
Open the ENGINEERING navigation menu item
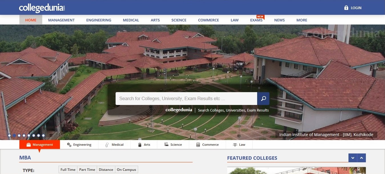tap(99, 20)
